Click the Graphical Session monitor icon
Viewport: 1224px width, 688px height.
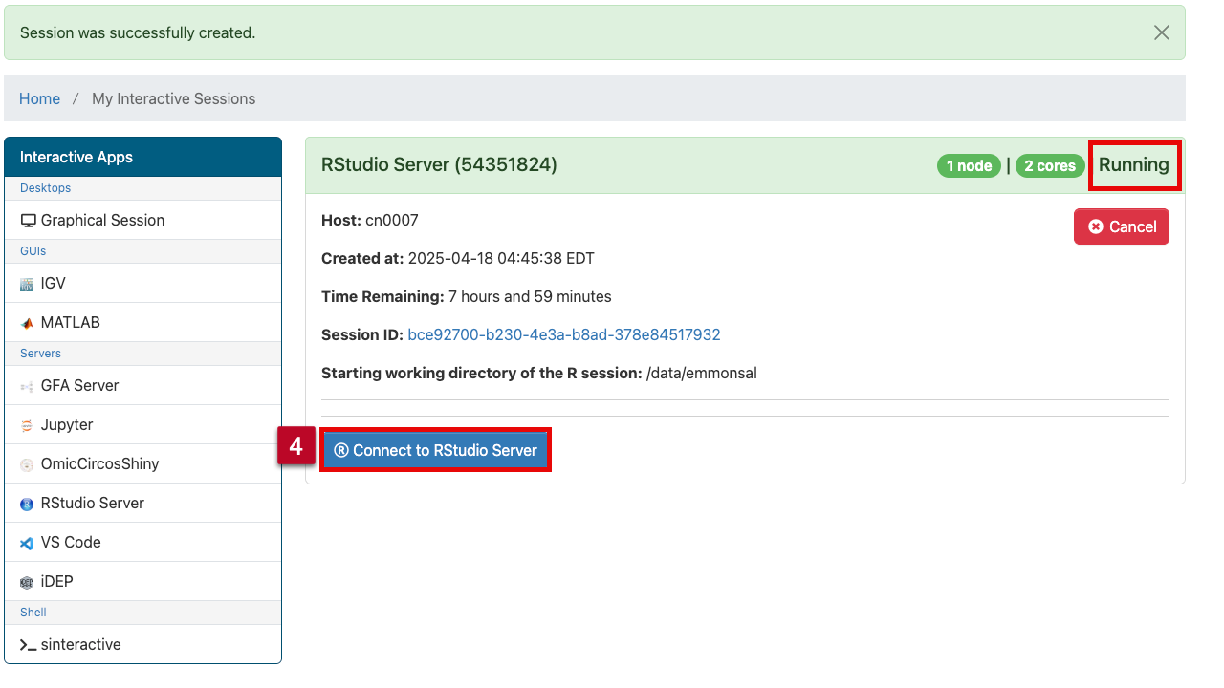click(x=28, y=221)
